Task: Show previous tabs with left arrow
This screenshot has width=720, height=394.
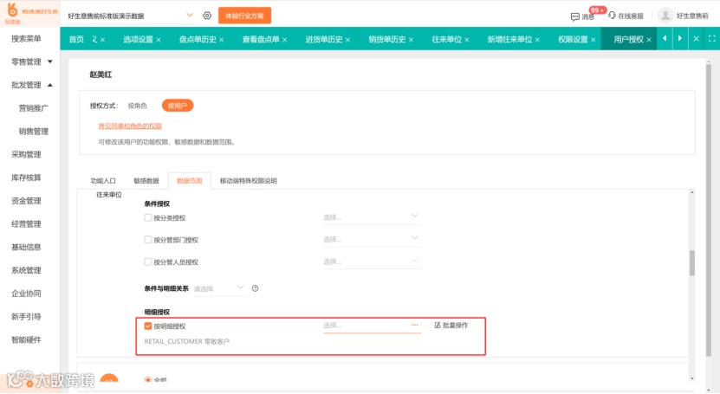Action: 665,38
